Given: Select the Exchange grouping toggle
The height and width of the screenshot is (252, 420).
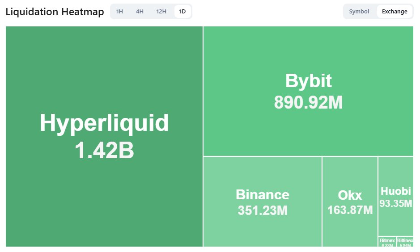Looking at the screenshot, I should (x=395, y=12).
